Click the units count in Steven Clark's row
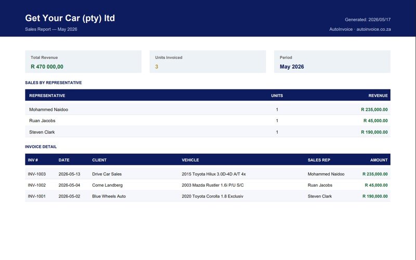The width and height of the screenshot is (416, 260). pos(277,132)
